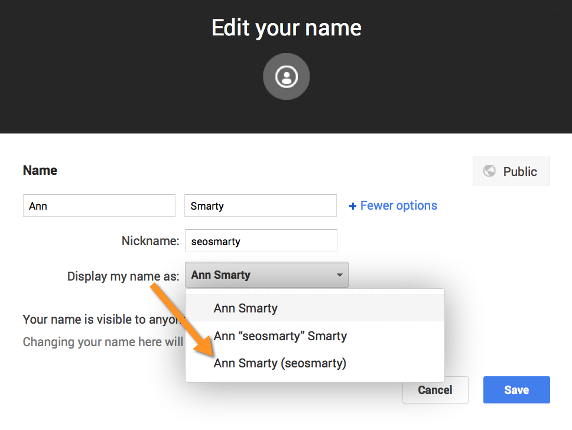Click the 'Fewer options' link
Screen dimensions: 572x430
coord(398,206)
